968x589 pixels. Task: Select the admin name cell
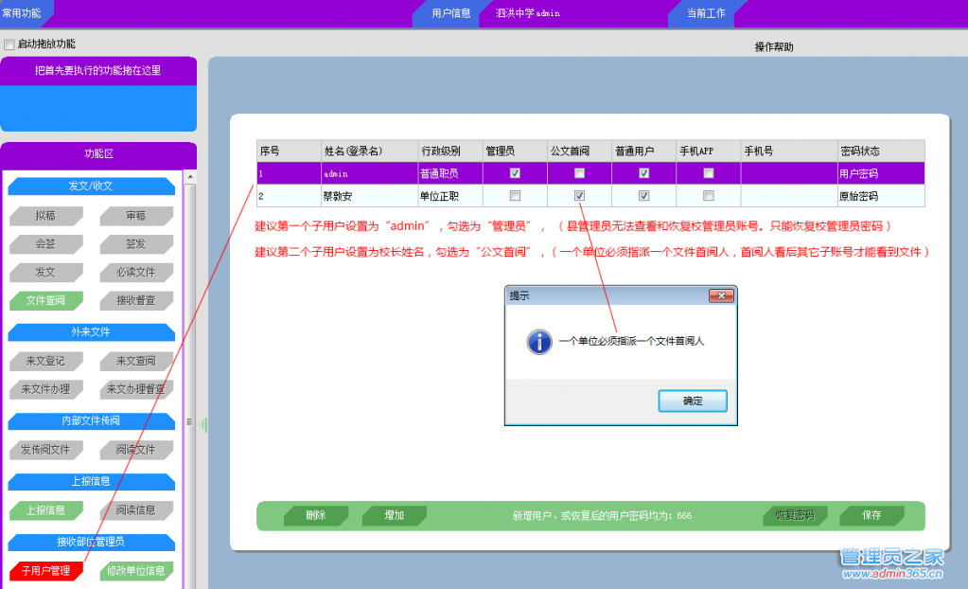(x=368, y=173)
